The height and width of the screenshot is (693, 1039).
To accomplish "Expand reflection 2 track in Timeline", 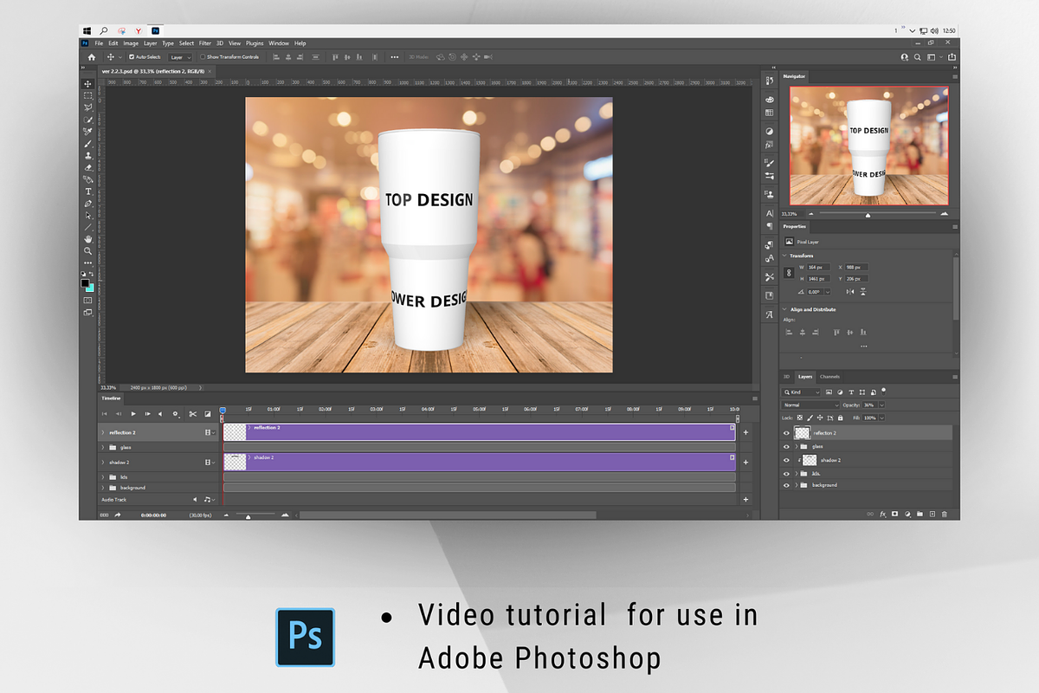I will (x=103, y=431).
